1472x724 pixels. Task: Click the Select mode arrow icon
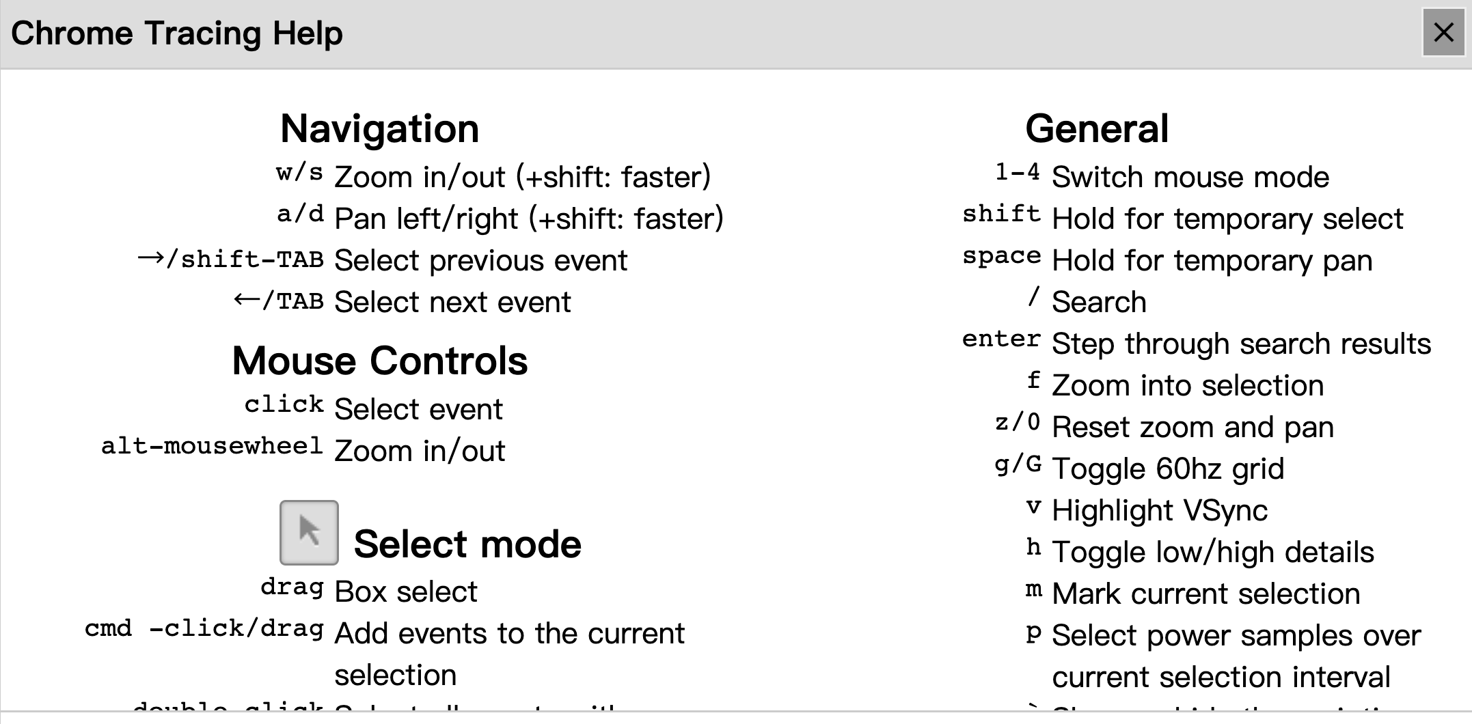click(309, 533)
